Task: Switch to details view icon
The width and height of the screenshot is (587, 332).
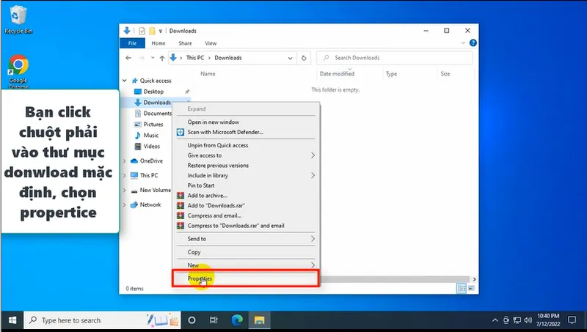Action: point(462,288)
